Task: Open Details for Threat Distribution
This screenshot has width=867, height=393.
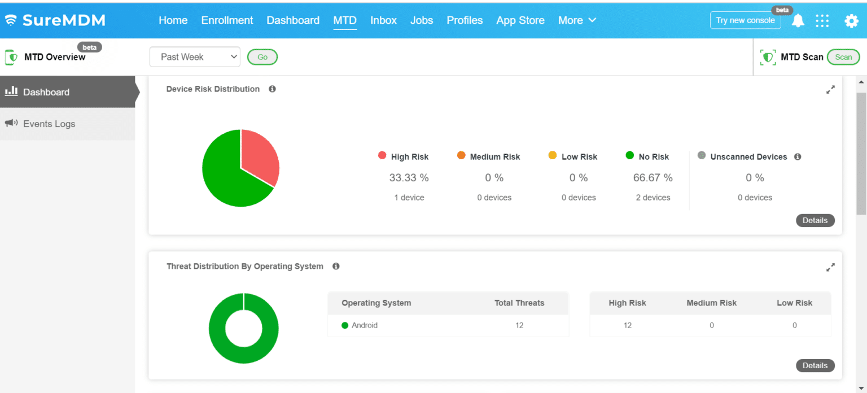Action: [815, 365]
